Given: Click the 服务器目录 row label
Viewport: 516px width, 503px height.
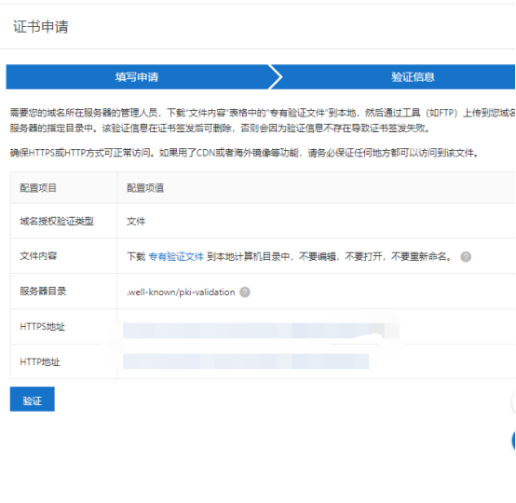Looking at the screenshot, I should coord(43,291).
